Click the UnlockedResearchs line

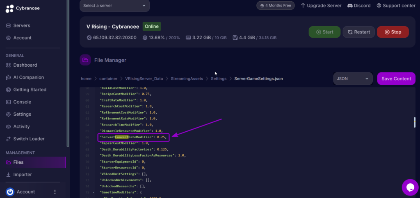122,186
